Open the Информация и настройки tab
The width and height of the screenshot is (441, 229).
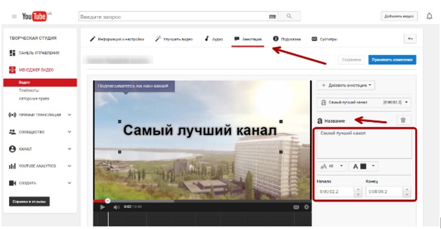(x=117, y=39)
